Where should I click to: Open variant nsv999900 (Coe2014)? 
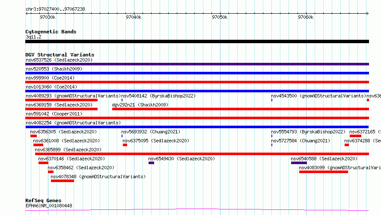(50, 78)
